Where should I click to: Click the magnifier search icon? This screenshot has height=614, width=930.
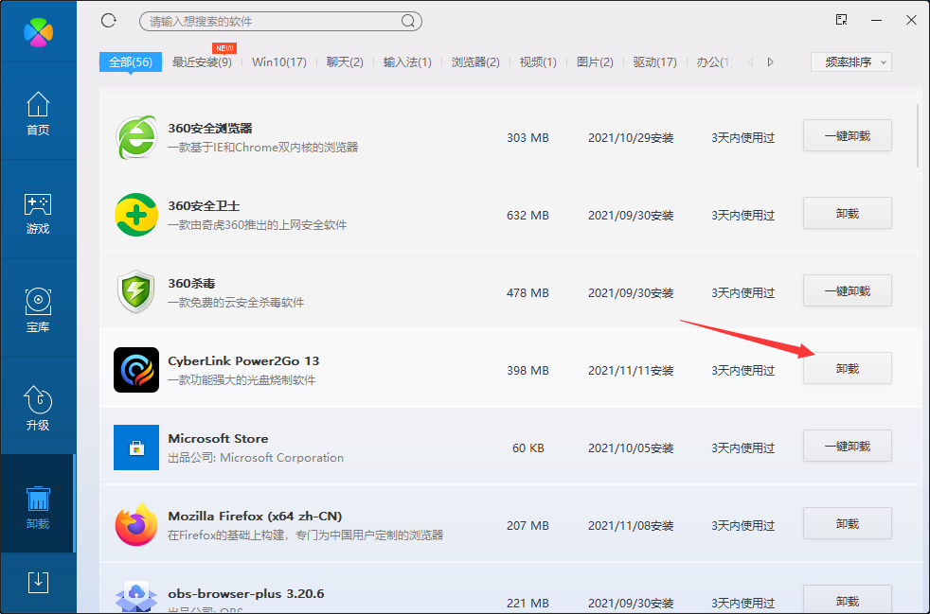coord(408,22)
